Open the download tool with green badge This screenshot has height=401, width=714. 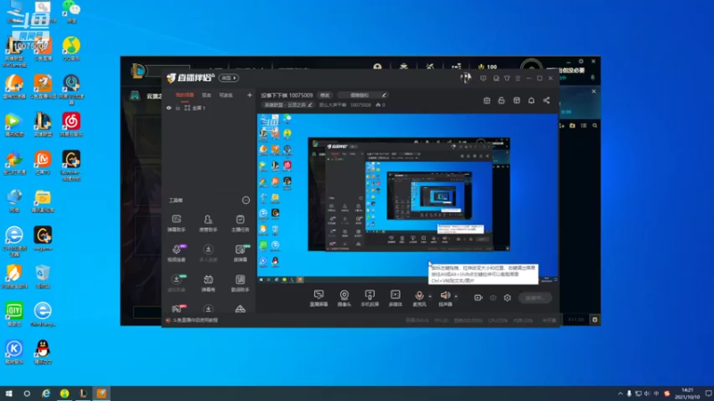[177, 283]
